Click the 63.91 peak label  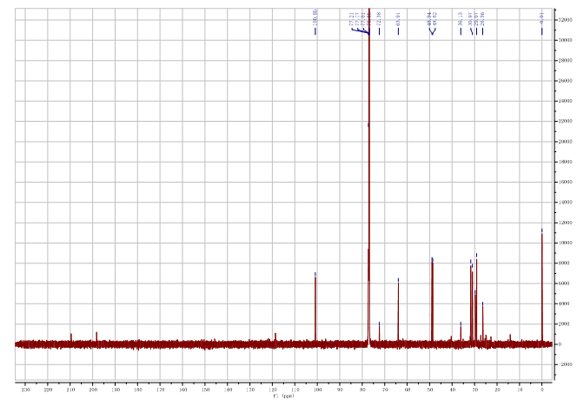(x=398, y=19)
